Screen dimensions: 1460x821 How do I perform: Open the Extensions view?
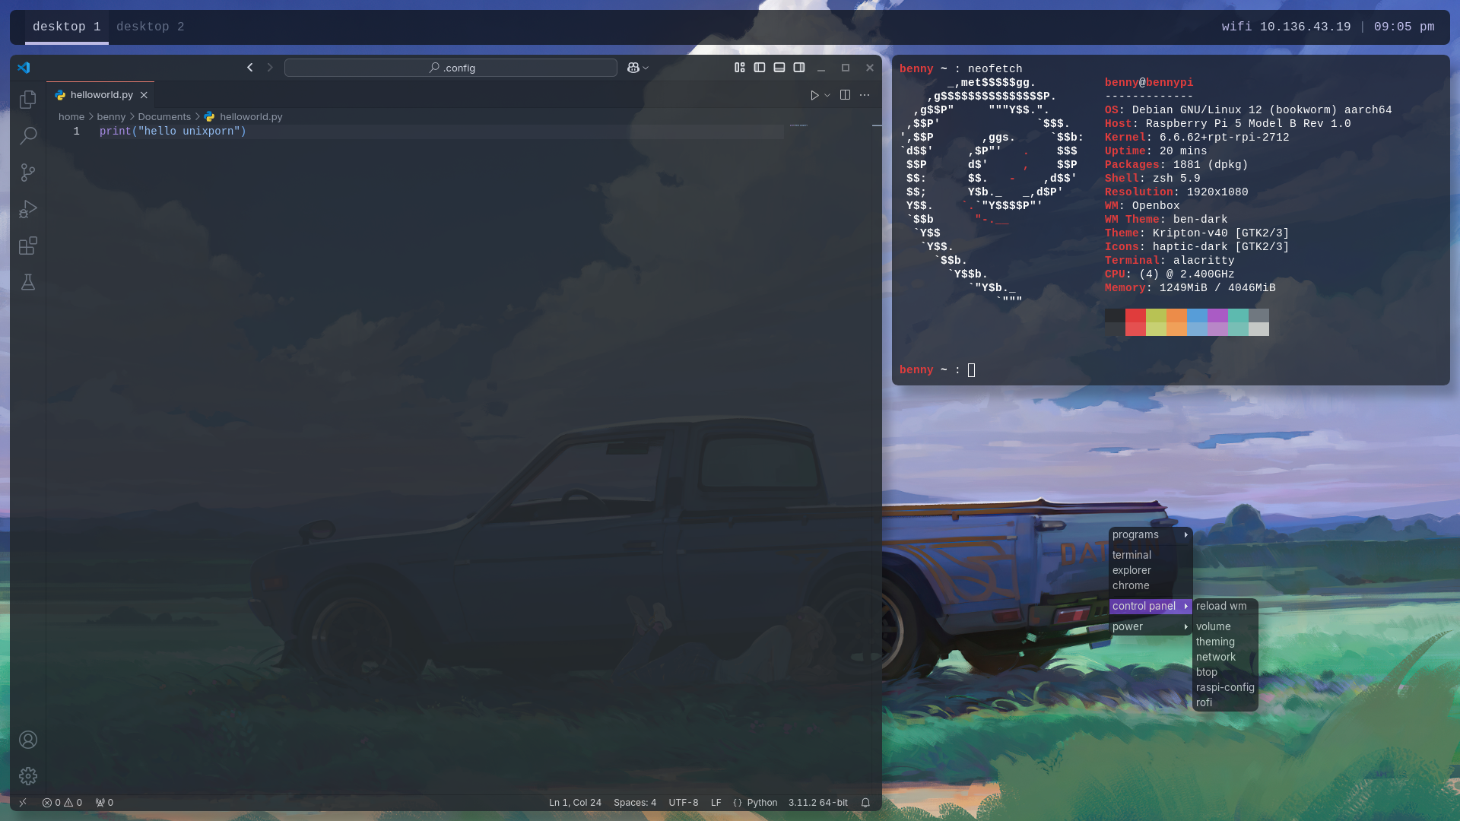pyautogui.click(x=28, y=246)
